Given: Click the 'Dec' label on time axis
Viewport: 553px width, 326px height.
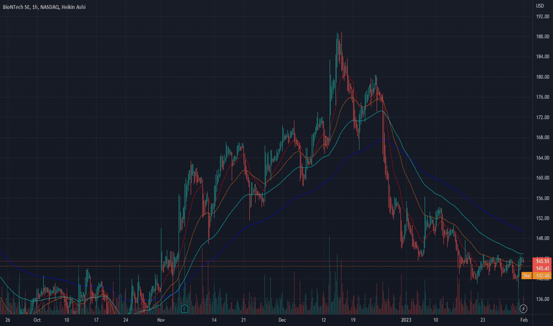Looking at the screenshot, I should [282, 320].
